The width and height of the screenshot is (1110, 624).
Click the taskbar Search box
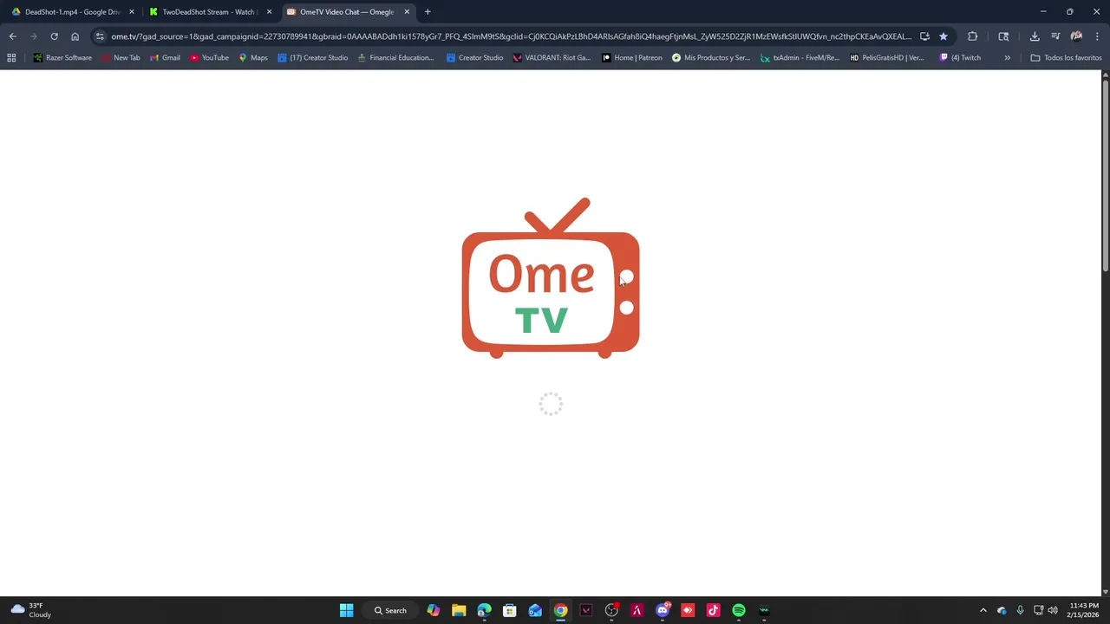[390, 611]
